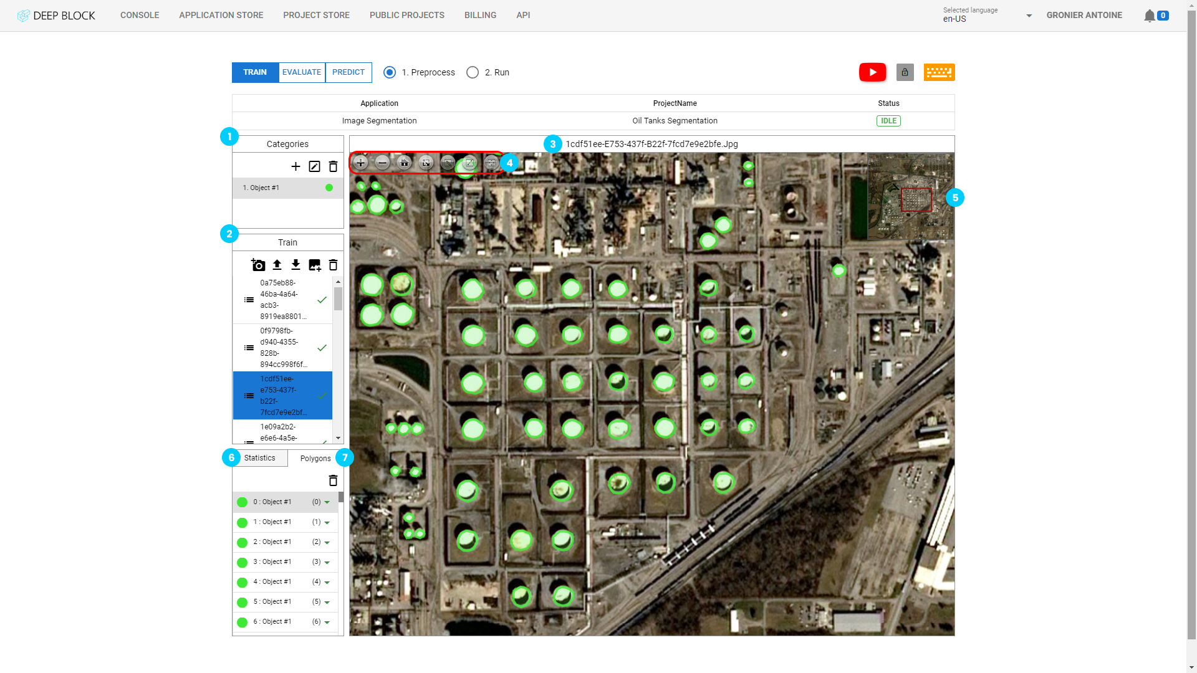This screenshot has width=1197, height=673.
Task: Toggle the project lock icon
Action: pos(905,72)
